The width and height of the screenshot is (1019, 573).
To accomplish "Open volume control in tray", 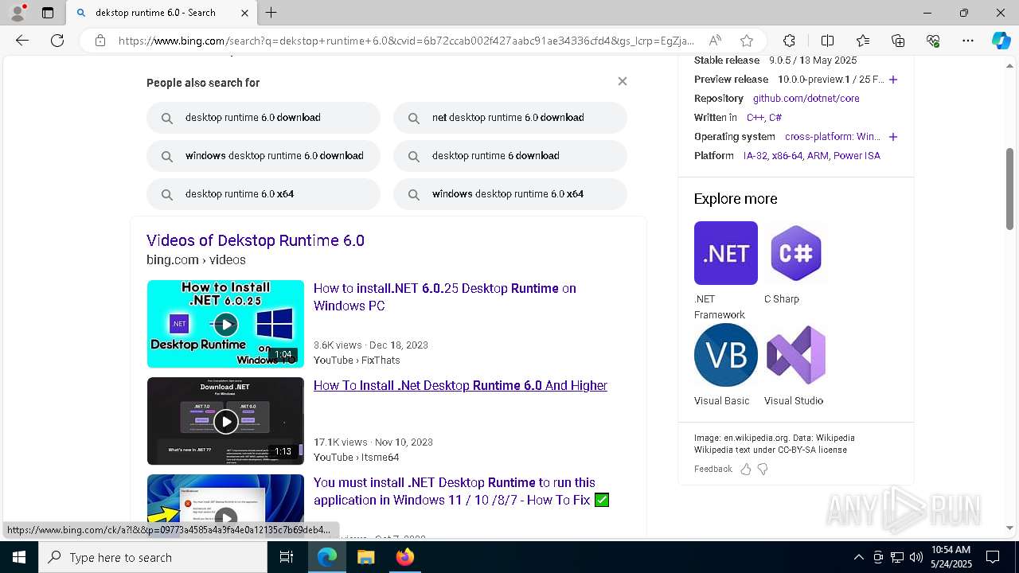I will (916, 557).
